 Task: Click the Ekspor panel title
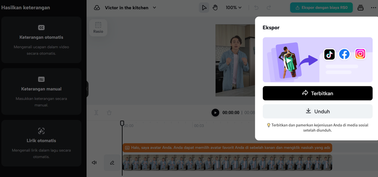coord(271,27)
